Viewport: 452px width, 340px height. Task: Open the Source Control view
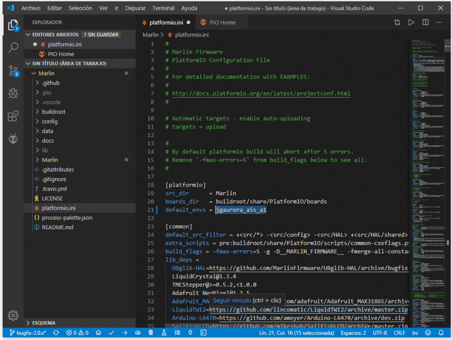(13, 70)
